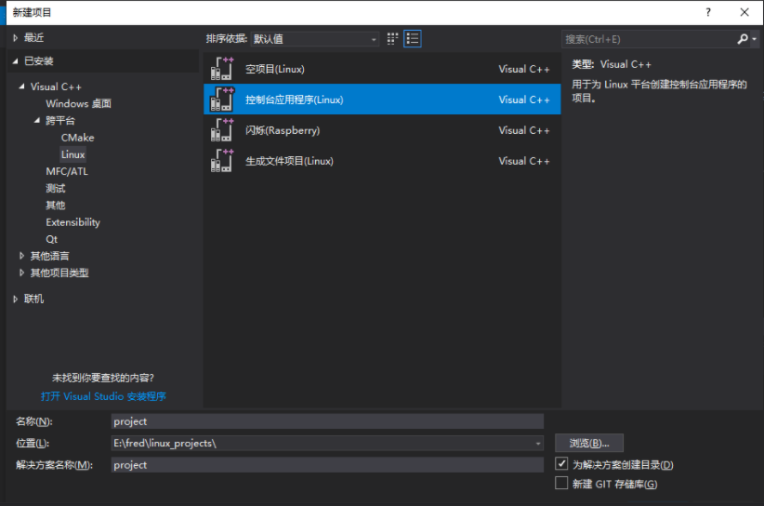Click the 解决方案名称 input field

click(x=327, y=464)
